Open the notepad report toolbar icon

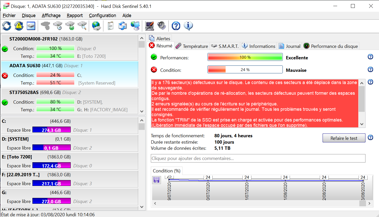(111, 26)
